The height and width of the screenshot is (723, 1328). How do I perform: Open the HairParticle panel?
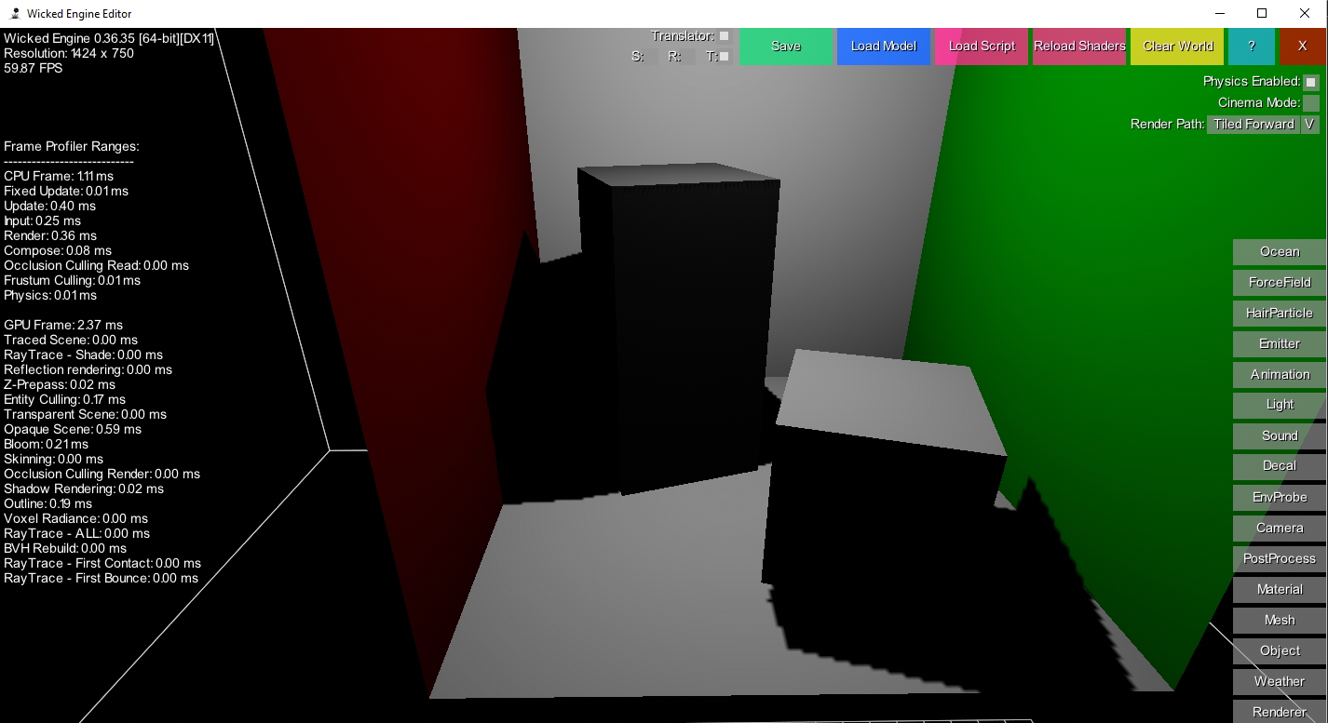(1280, 314)
